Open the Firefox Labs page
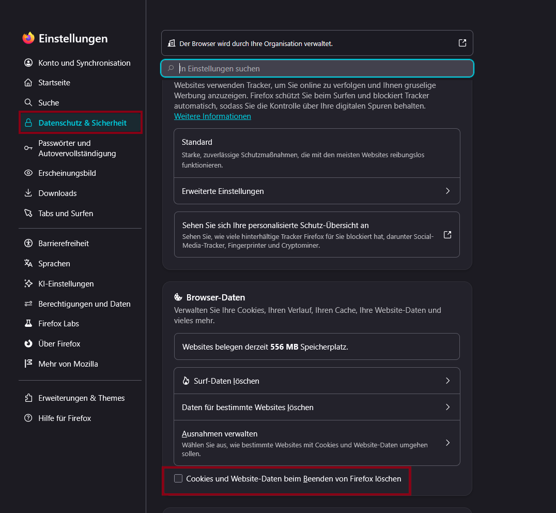The height and width of the screenshot is (513, 556). point(80,323)
